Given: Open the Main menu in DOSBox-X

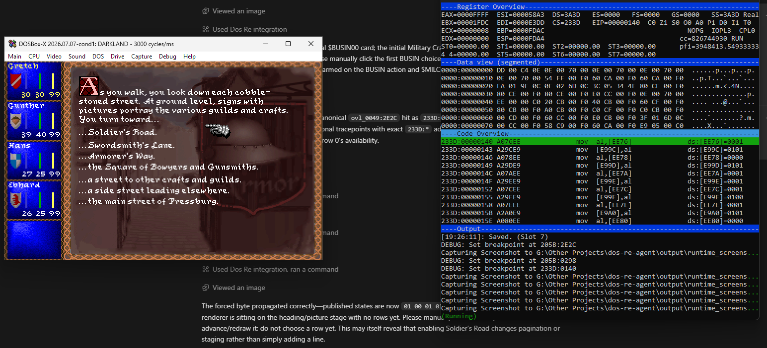Looking at the screenshot, I should pos(14,57).
